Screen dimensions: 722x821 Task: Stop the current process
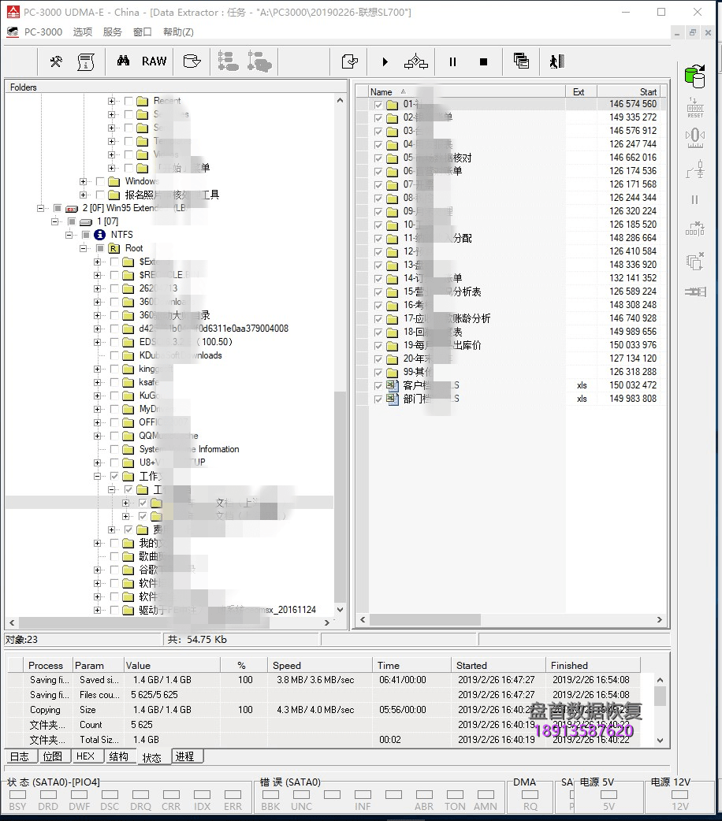click(x=484, y=61)
